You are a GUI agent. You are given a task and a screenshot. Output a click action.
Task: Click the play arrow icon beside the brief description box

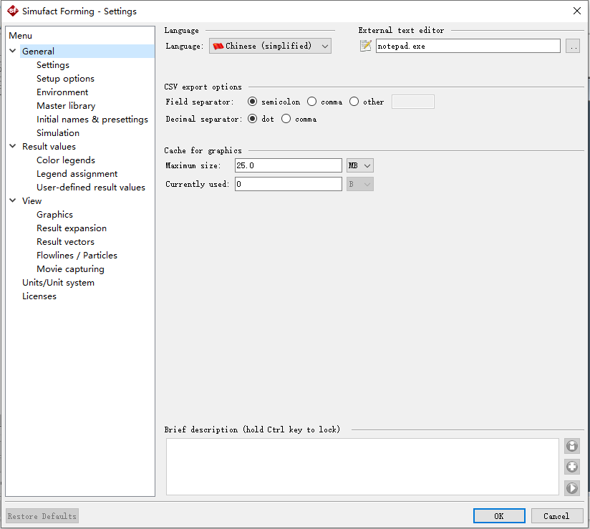(572, 488)
